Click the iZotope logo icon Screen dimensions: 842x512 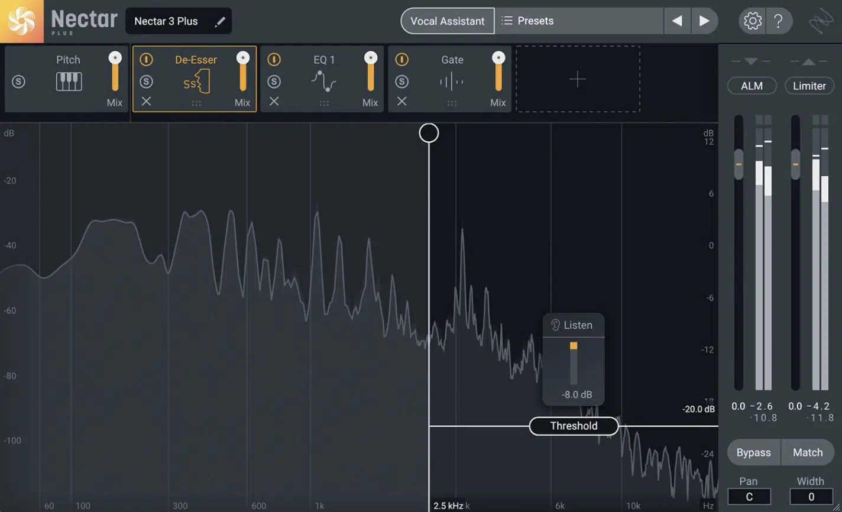[x=821, y=22]
